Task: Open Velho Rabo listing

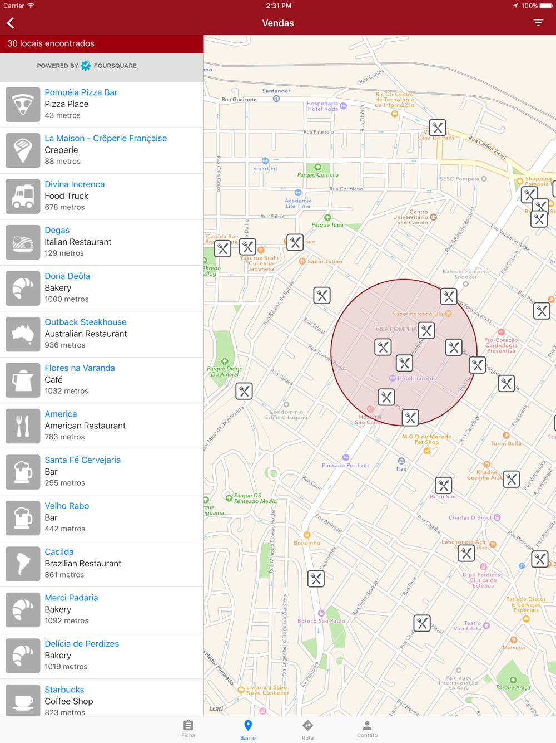Action: pos(102,518)
